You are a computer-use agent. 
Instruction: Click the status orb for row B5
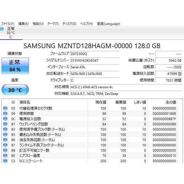[5, 134]
